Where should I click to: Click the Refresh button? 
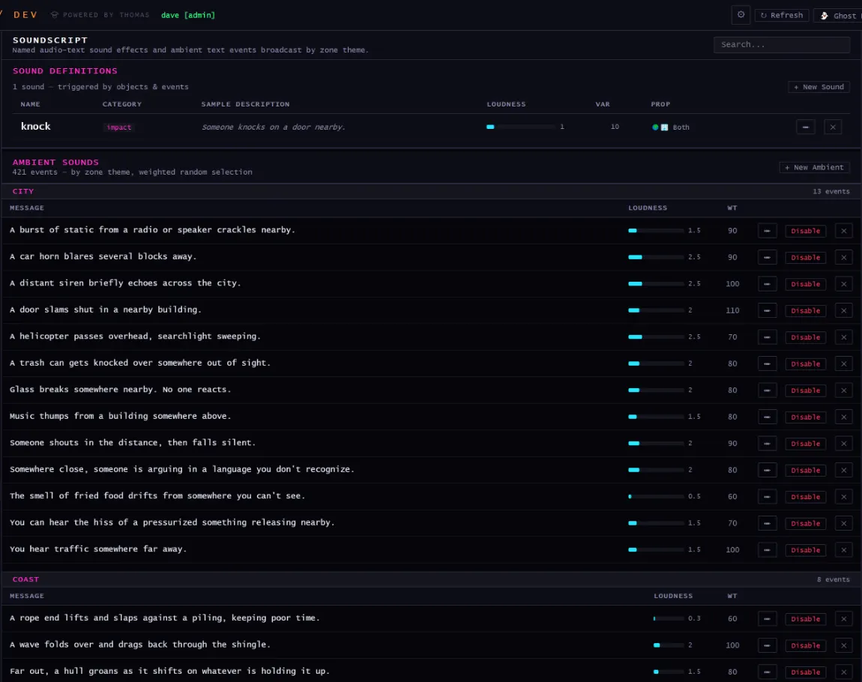coord(781,16)
